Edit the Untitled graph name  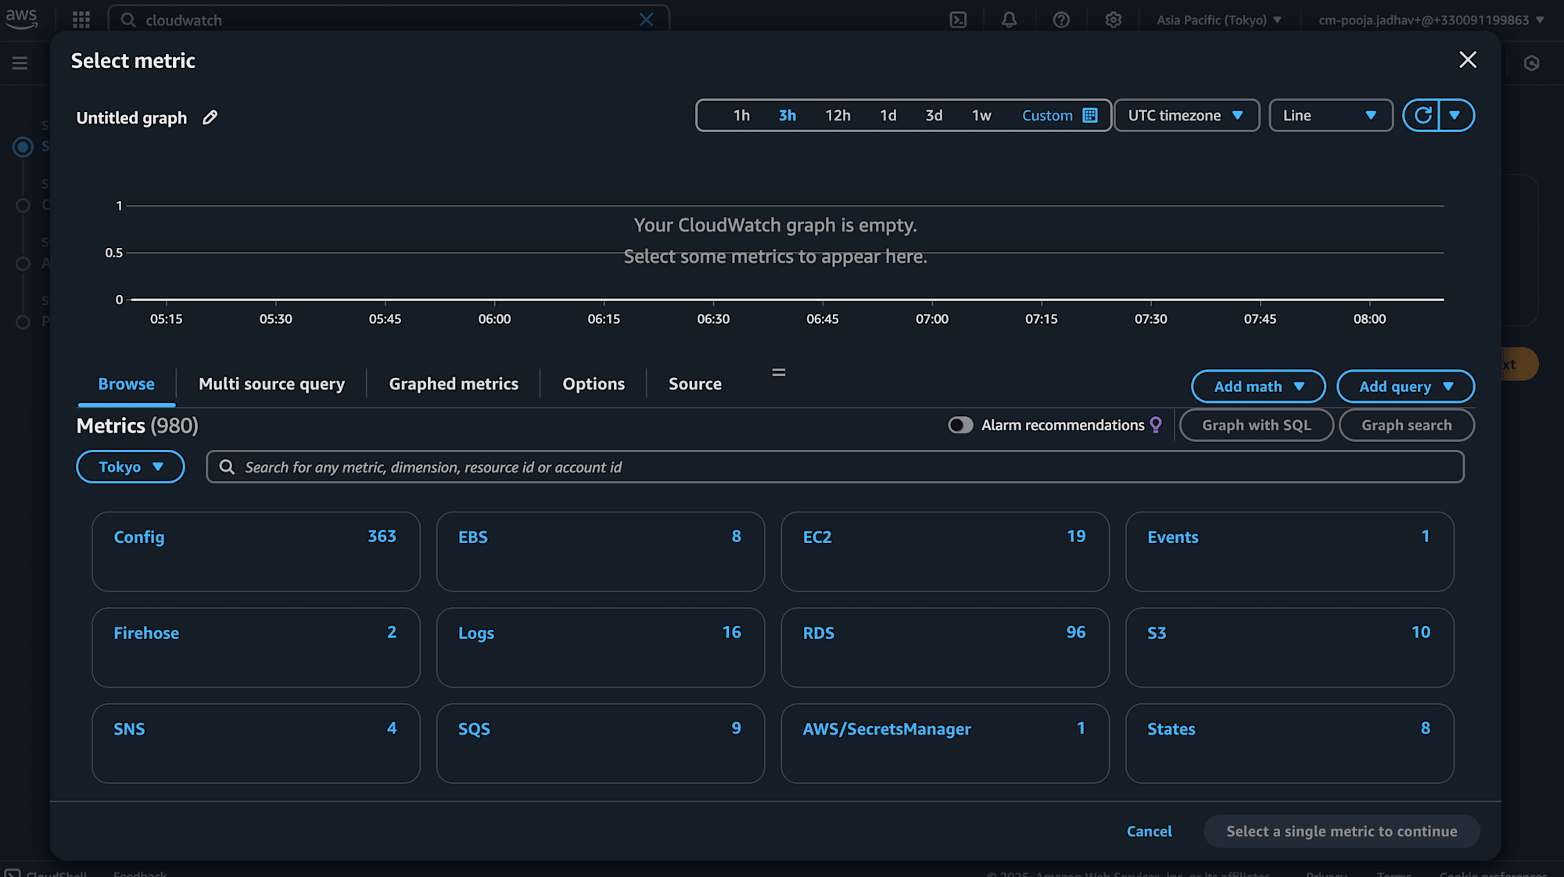click(210, 117)
